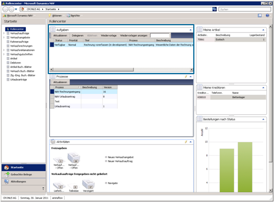
Task: Click the forward navigation arrow
Action: [12, 9]
